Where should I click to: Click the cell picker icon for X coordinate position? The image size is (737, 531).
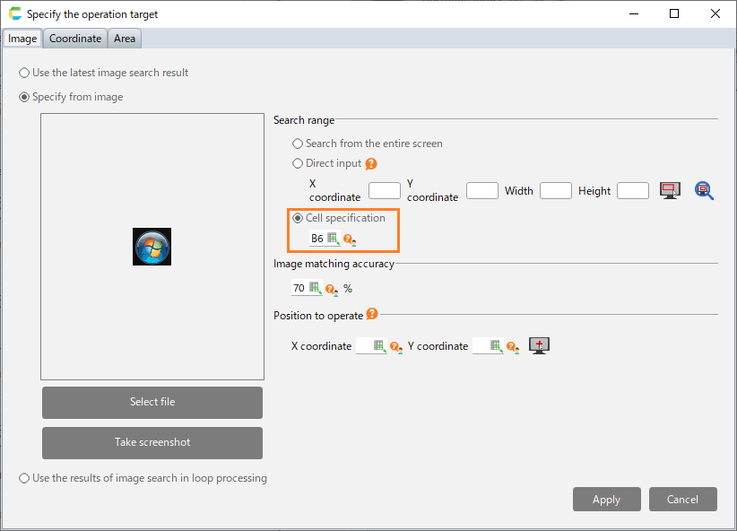[x=380, y=346]
